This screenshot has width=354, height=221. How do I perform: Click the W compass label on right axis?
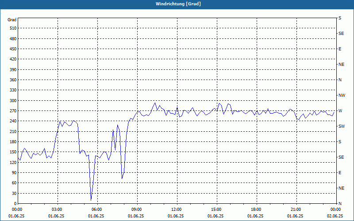coord(340,111)
